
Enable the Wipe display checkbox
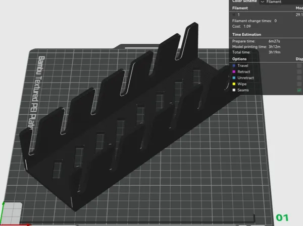[299, 84]
